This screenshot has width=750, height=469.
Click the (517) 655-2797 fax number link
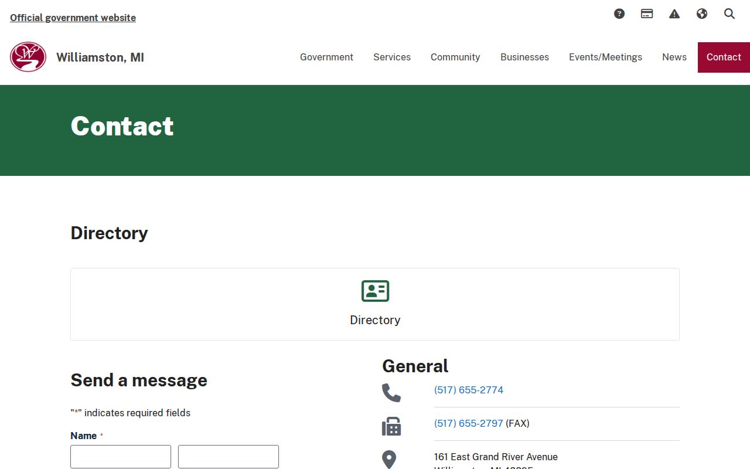469,423
